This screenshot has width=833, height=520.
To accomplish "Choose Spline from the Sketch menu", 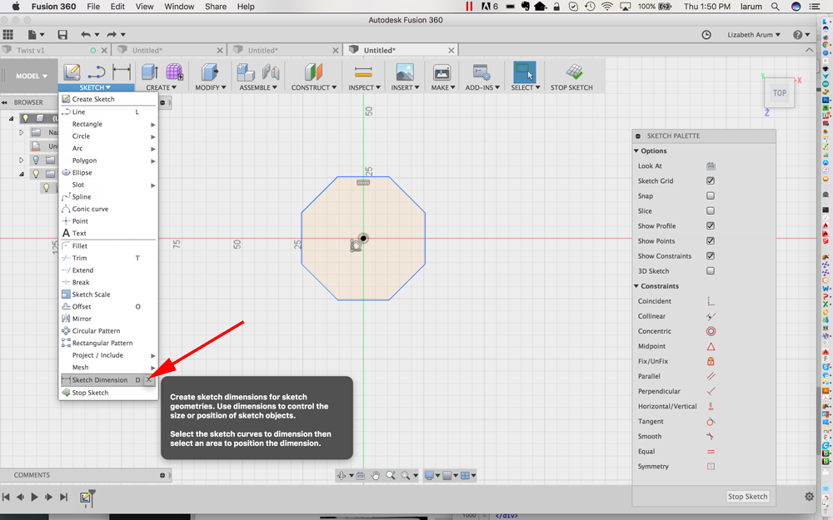I will tap(108, 197).
